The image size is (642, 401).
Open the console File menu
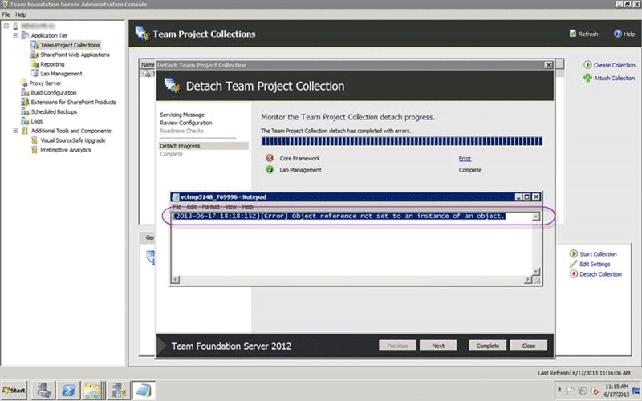click(x=6, y=14)
